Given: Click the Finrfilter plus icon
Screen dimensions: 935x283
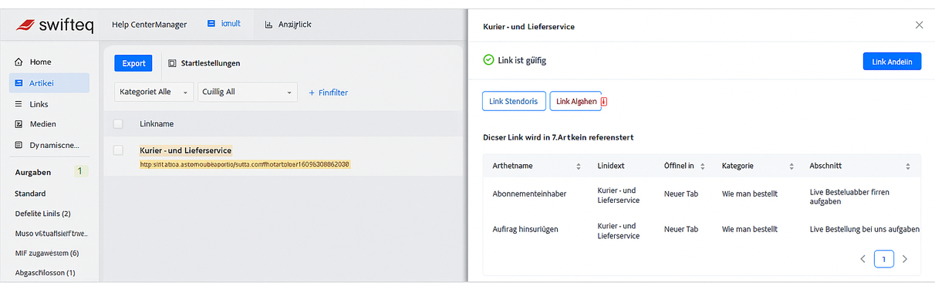Looking at the screenshot, I should click(312, 93).
